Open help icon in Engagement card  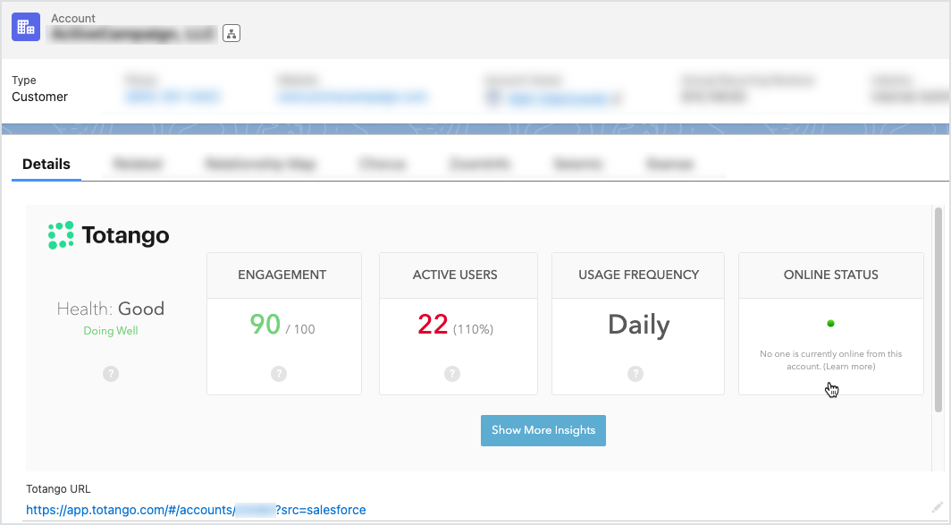coord(279,374)
